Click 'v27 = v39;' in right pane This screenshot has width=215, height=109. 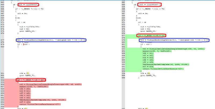pyautogui.click(x=148, y=67)
